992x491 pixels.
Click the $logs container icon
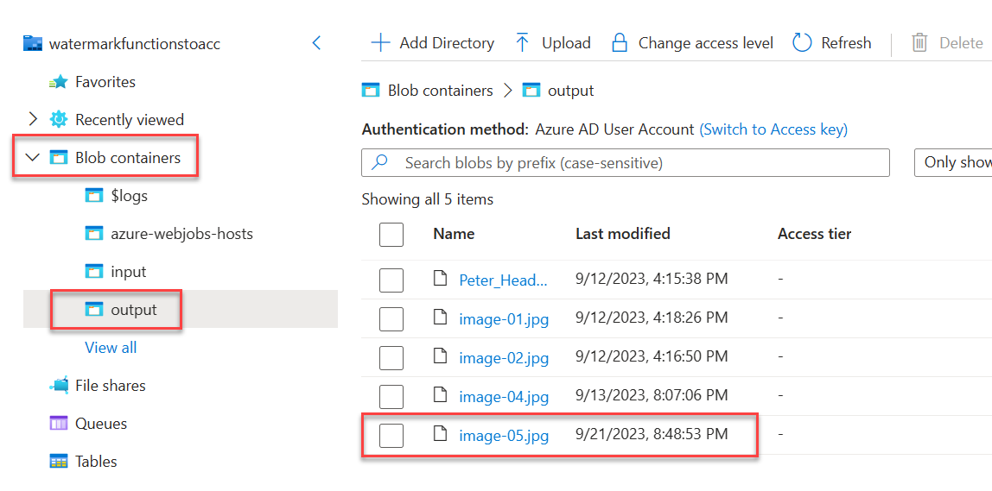point(93,196)
